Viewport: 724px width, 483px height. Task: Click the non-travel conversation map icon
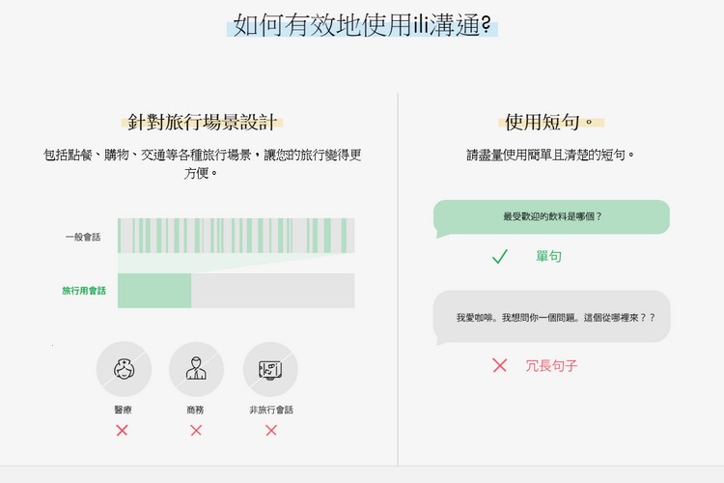(270, 369)
